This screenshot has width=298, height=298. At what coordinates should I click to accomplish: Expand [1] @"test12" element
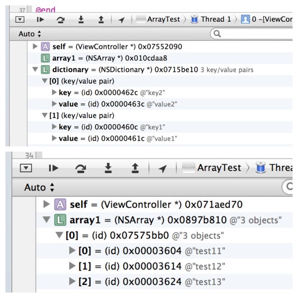(x=72, y=266)
